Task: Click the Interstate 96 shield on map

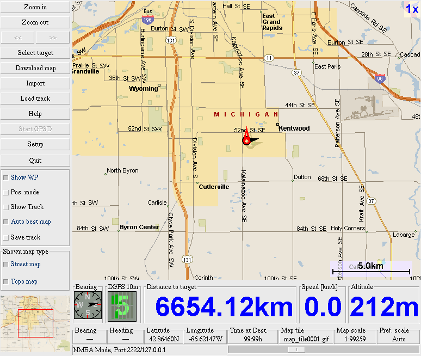Action: [380, 79]
